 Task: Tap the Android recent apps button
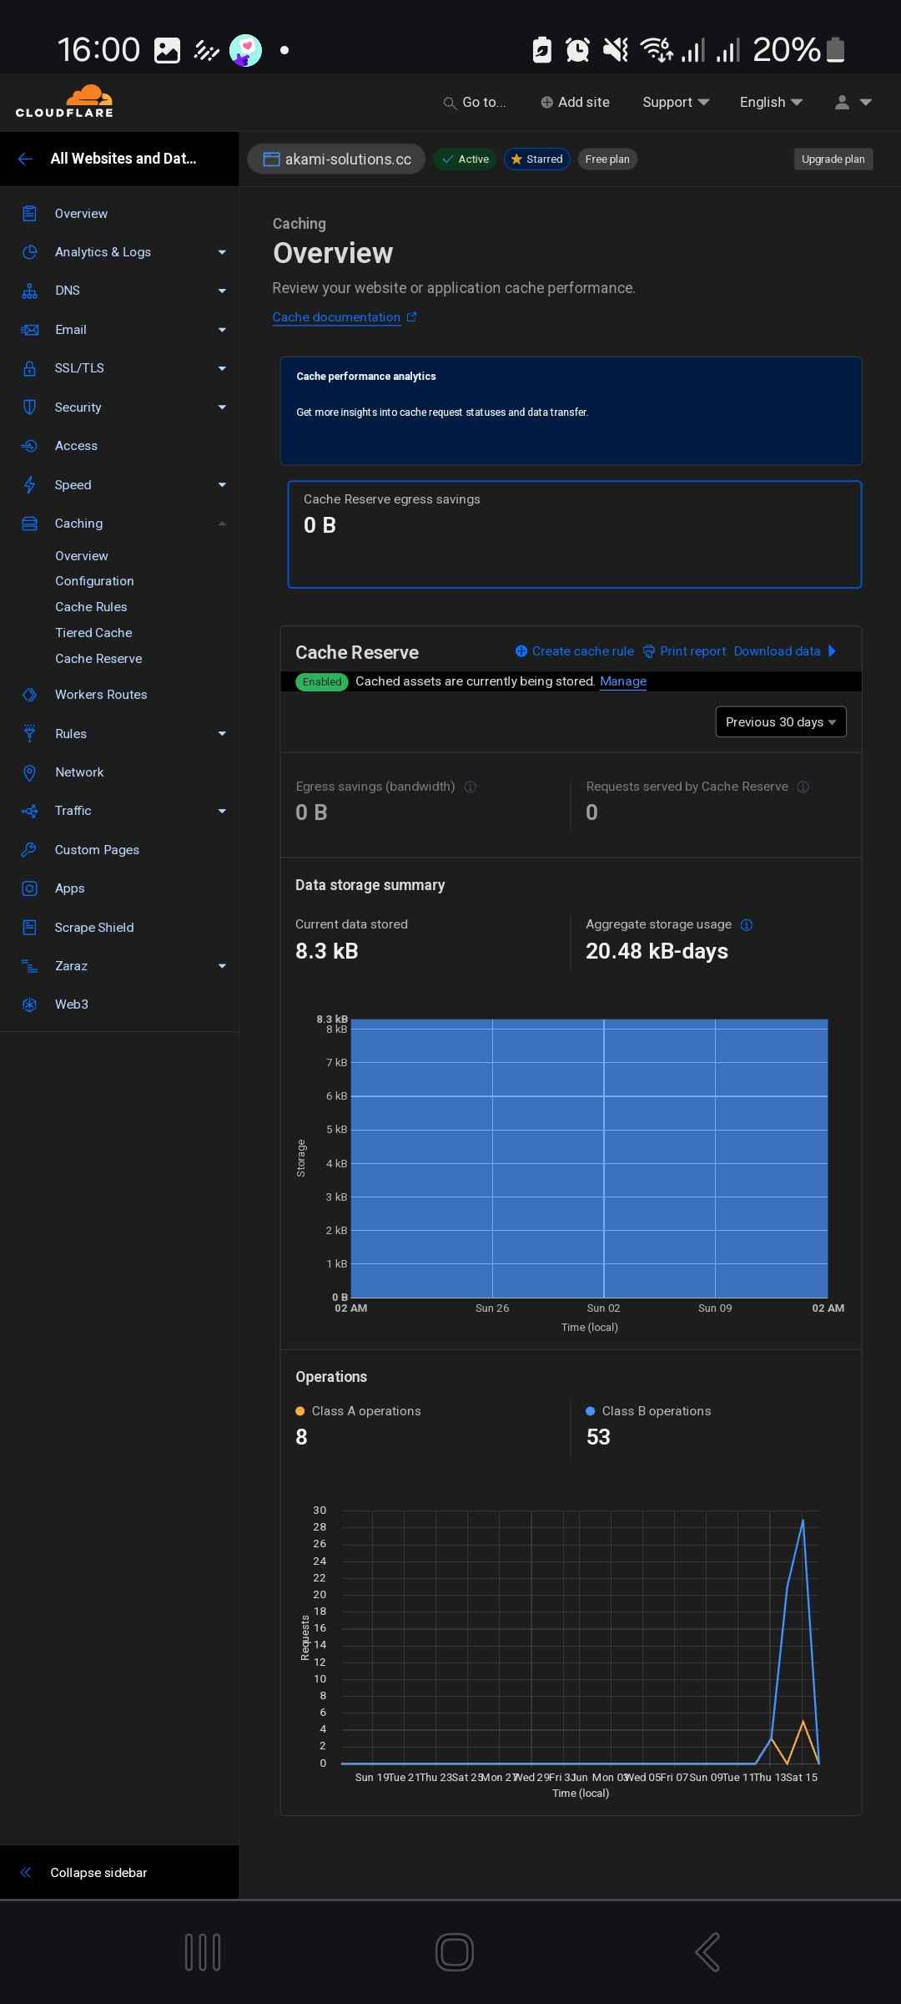coord(203,1952)
